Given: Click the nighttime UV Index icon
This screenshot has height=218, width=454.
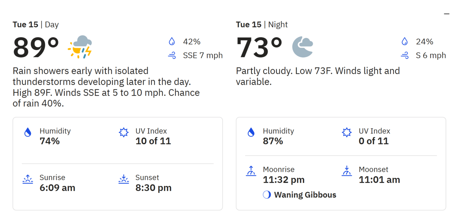Looking at the screenshot, I should (347, 132).
